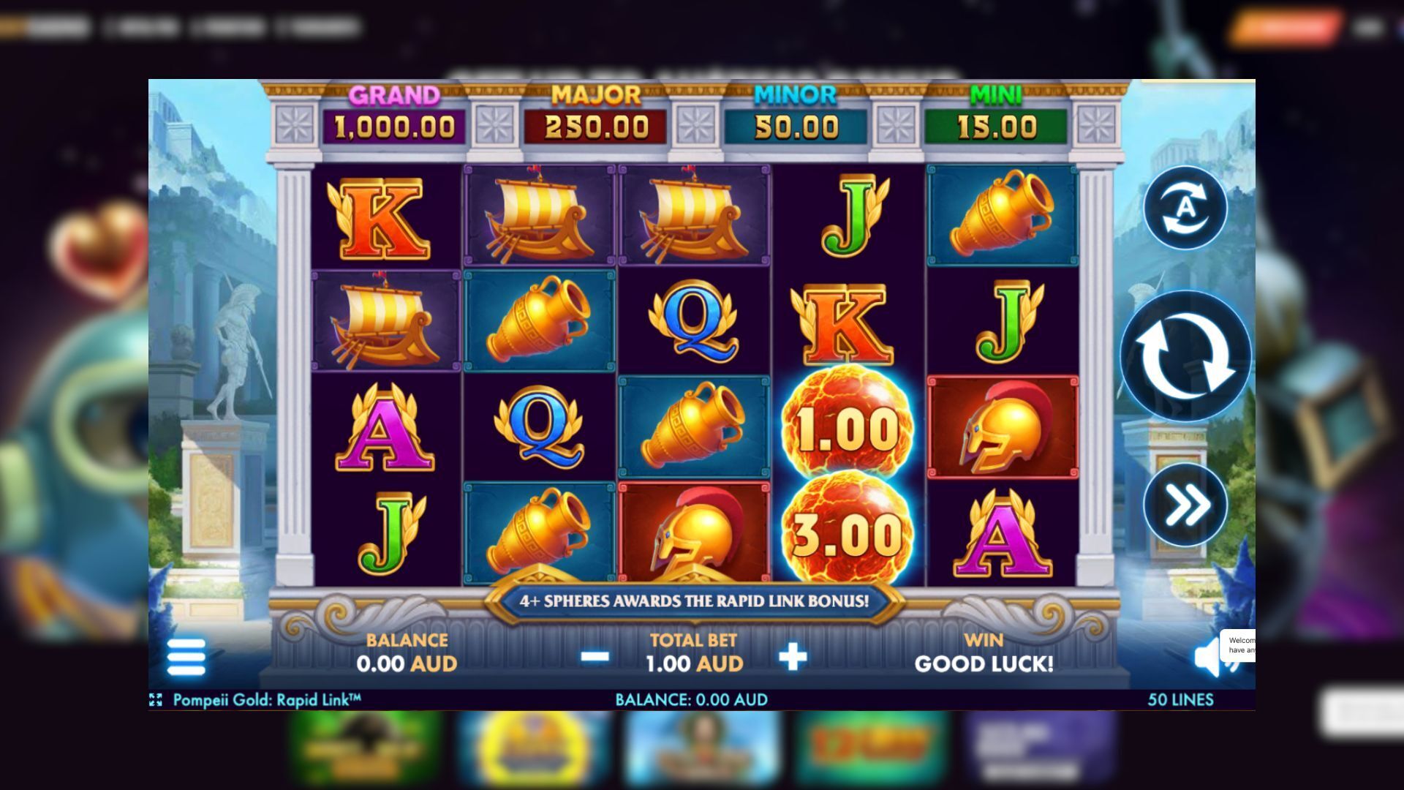The image size is (1404, 790).
Task: Toggle fullscreen next to the Pompeii Gold title
Action: pos(155,700)
